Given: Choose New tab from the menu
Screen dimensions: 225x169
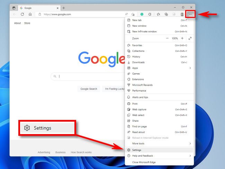Looking at the screenshot, I should coord(159,20).
